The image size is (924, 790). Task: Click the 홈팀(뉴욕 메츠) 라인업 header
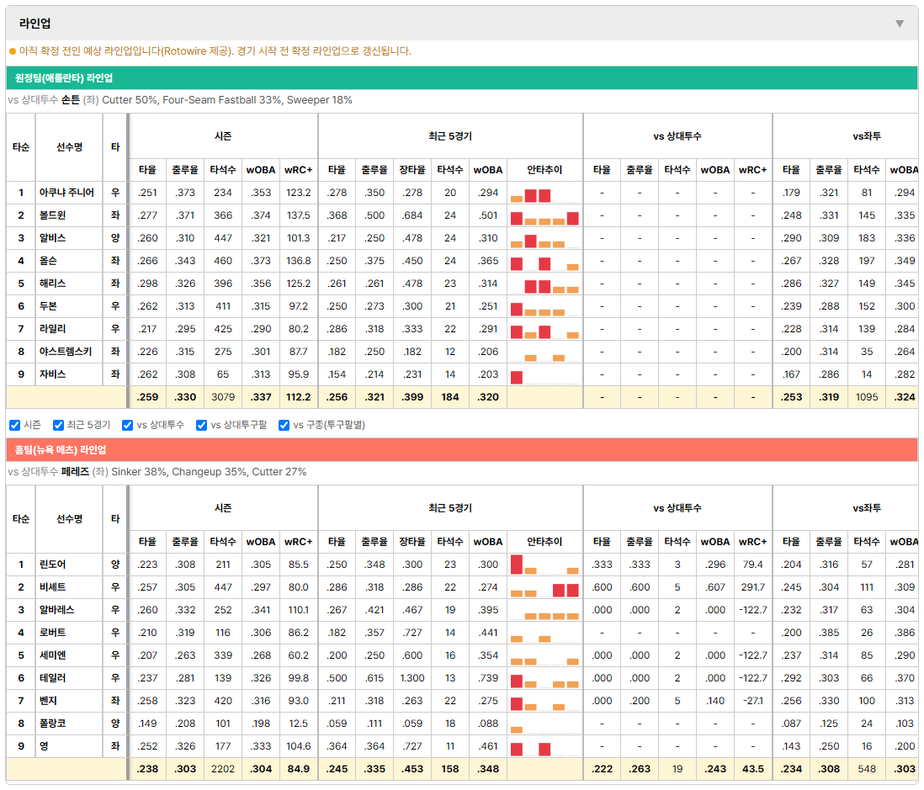(x=60, y=450)
